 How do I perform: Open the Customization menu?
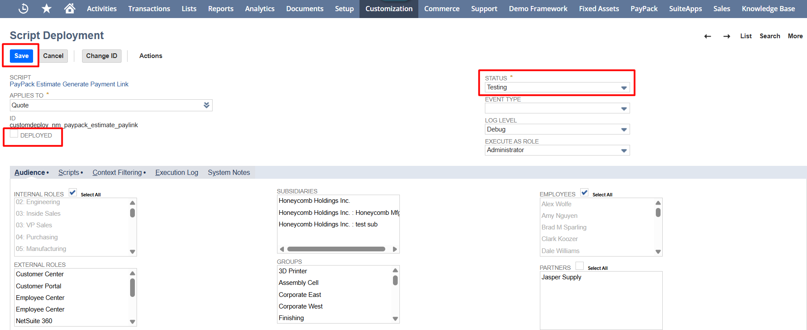pos(389,9)
